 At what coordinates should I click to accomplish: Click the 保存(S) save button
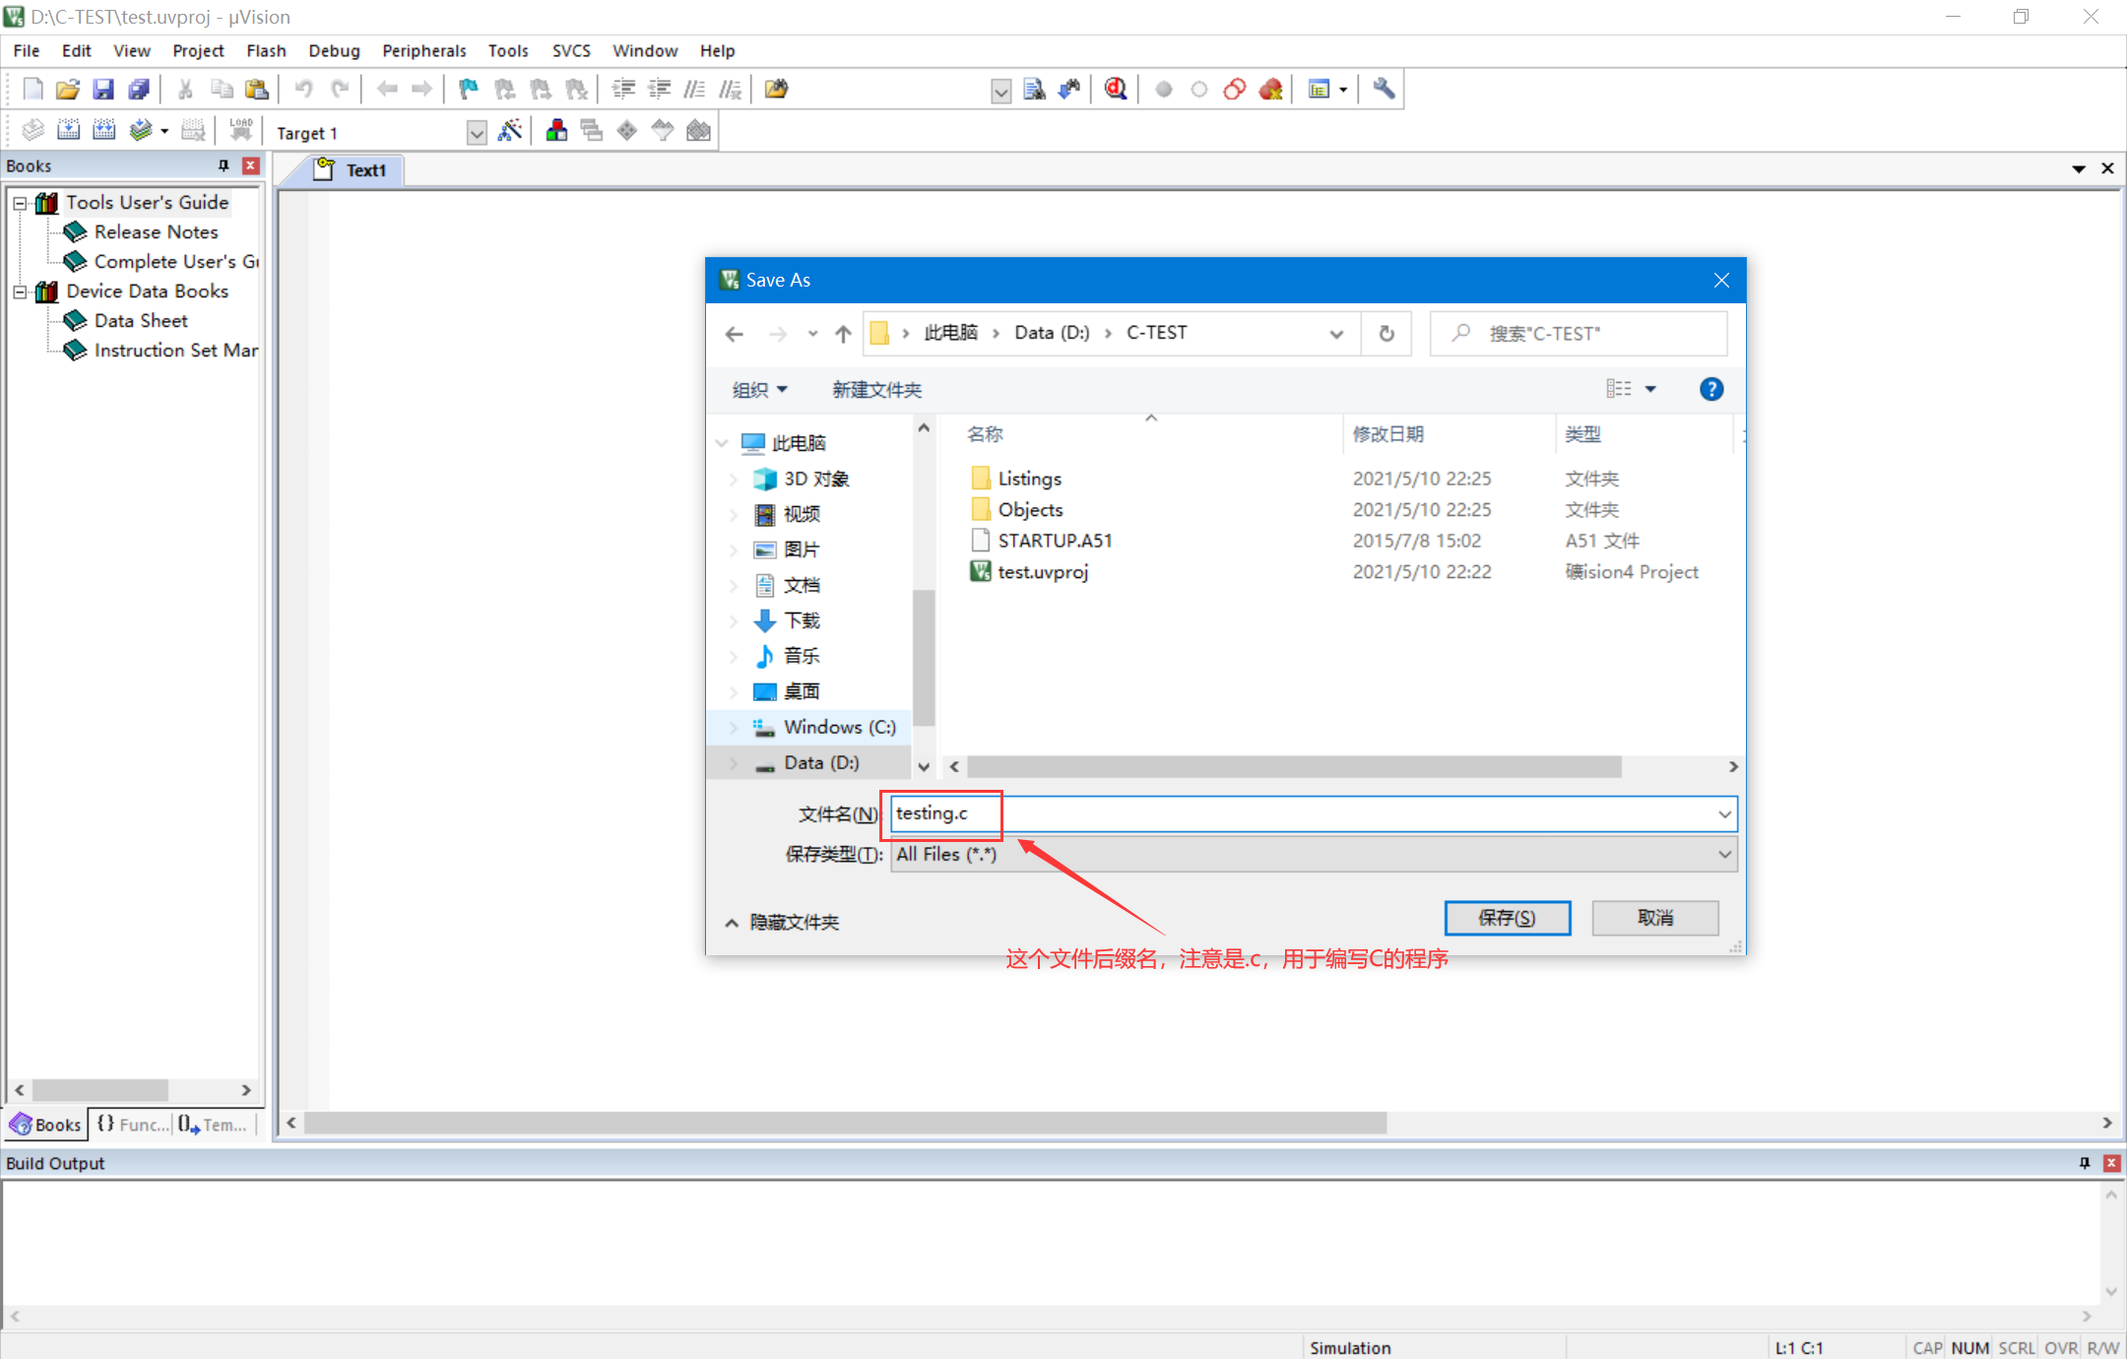coord(1506,918)
